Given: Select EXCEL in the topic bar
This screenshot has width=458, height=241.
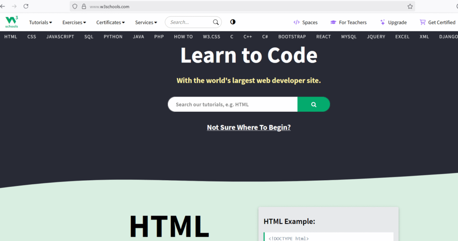Looking at the screenshot, I should click(402, 37).
